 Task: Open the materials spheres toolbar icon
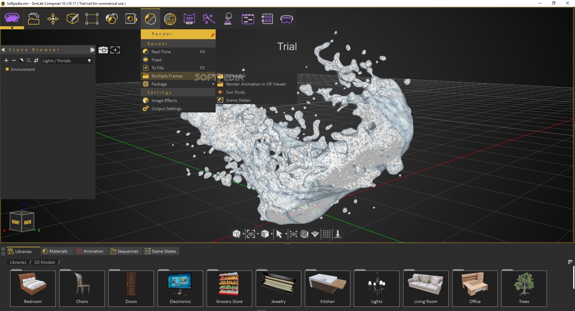(x=111, y=19)
